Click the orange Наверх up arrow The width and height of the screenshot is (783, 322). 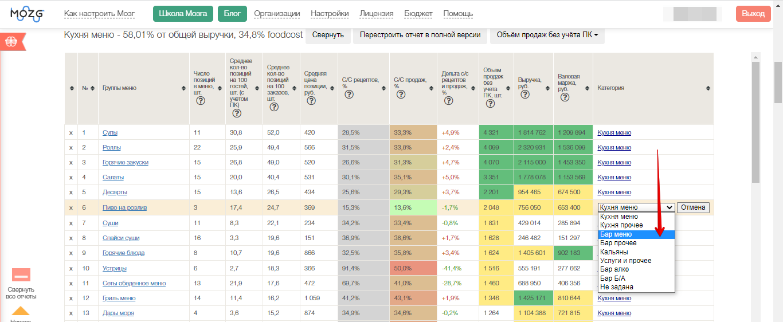coord(21,311)
